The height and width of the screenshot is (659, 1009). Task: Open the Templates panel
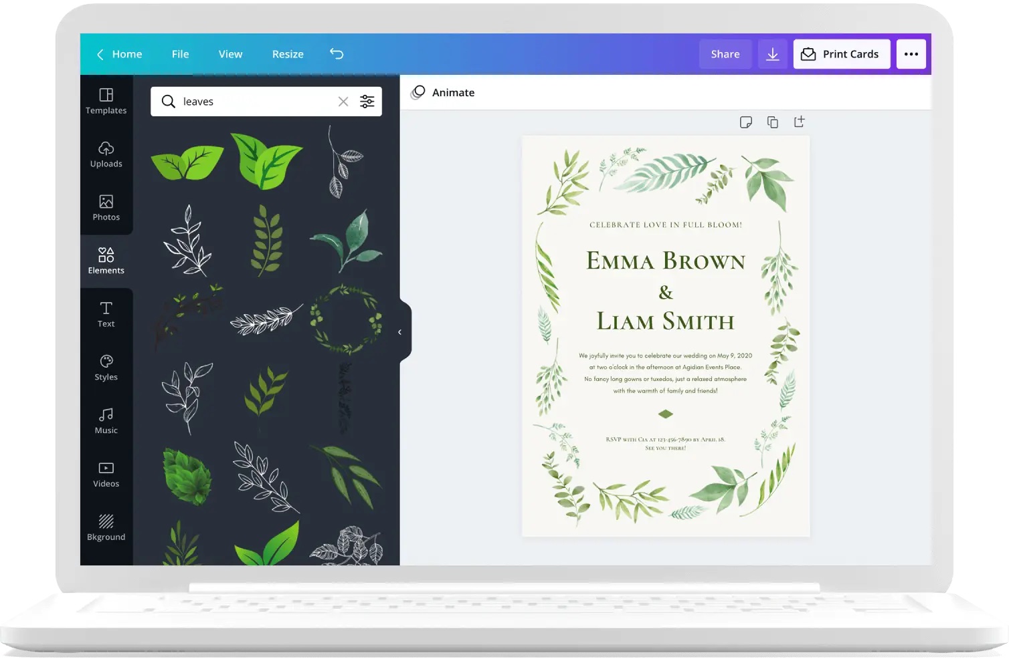[x=106, y=101]
